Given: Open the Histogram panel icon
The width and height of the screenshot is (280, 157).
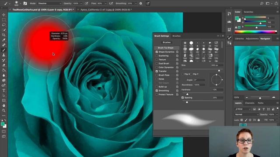Looking at the screenshot, I should [229, 21].
